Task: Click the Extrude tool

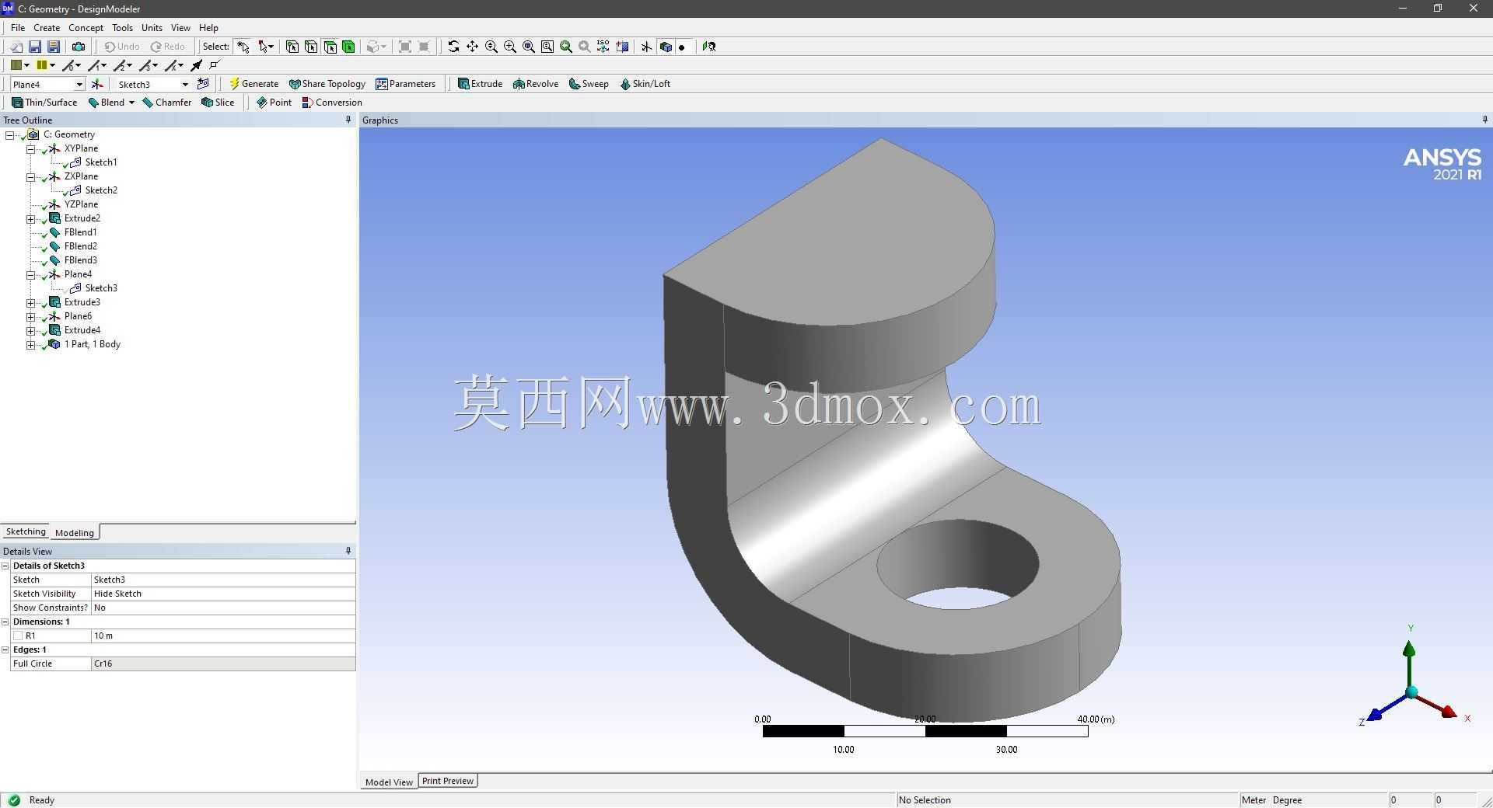Action: tap(480, 84)
